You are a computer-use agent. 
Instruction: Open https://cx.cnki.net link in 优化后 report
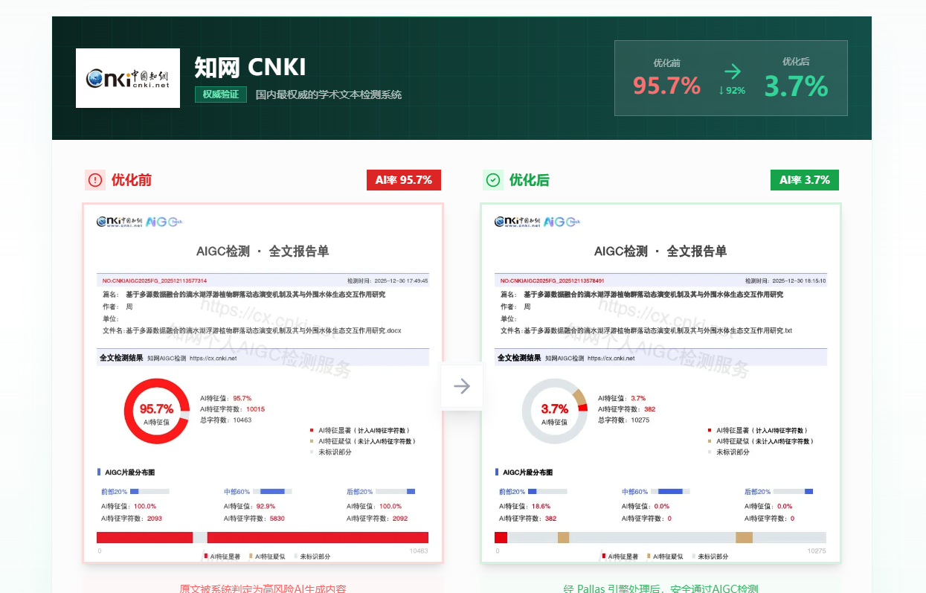(x=611, y=359)
